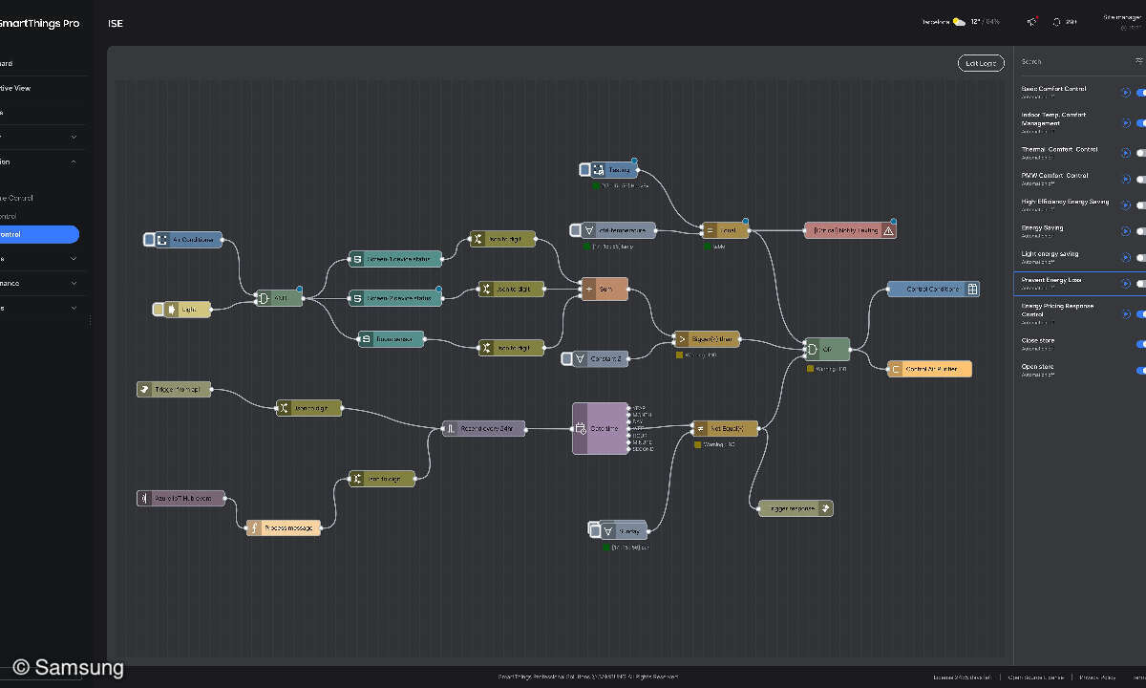The width and height of the screenshot is (1146, 688).
Task: Enable High Efficiency Energy Saving switch
Action: (x=1140, y=205)
